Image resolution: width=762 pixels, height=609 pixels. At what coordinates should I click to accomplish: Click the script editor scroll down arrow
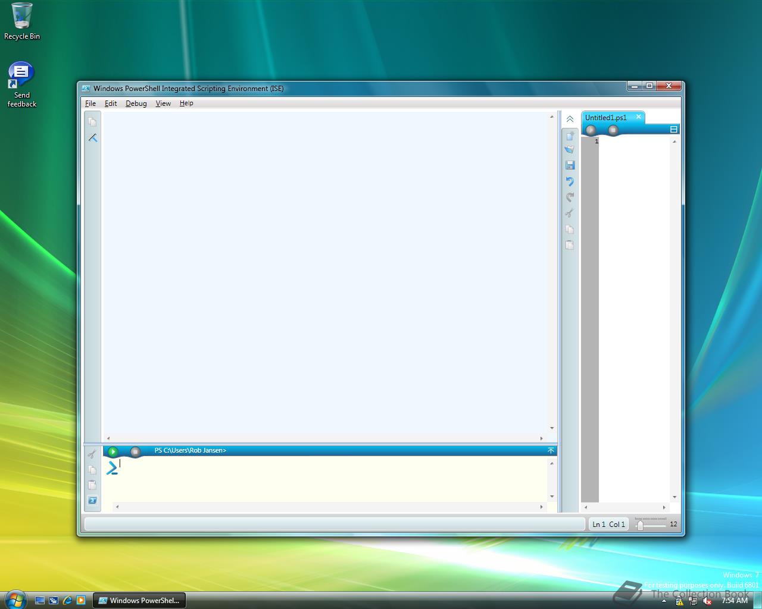click(x=674, y=497)
